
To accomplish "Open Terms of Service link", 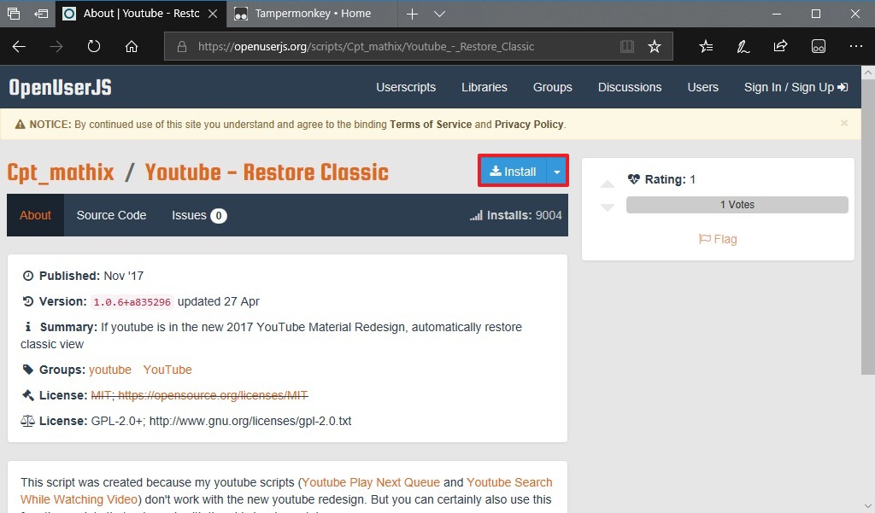I will 431,125.
